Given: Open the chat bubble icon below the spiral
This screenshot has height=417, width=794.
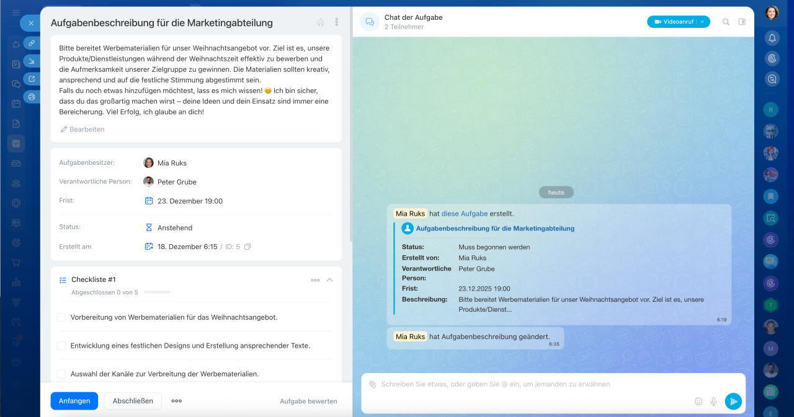Looking at the screenshot, I should tap(772, 79).
